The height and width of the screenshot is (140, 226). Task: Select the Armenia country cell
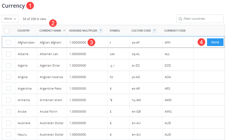pyautogui.click(x=24, y=100)
